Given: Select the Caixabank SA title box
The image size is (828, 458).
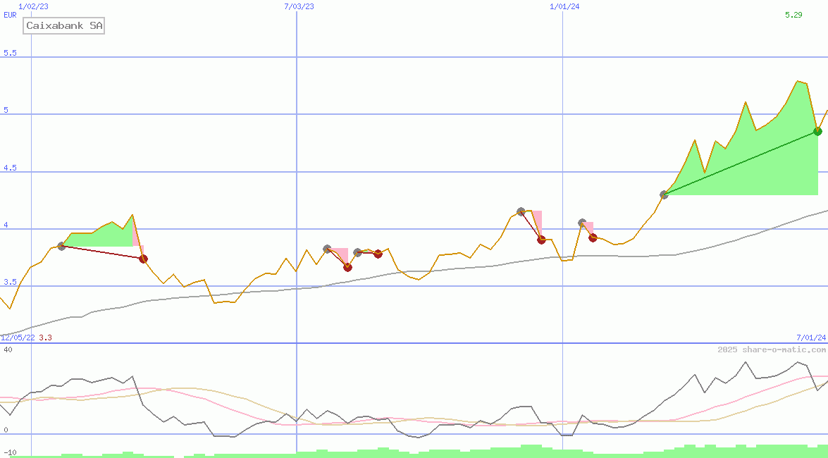Looking at the screenshot, I should (63, 25).
